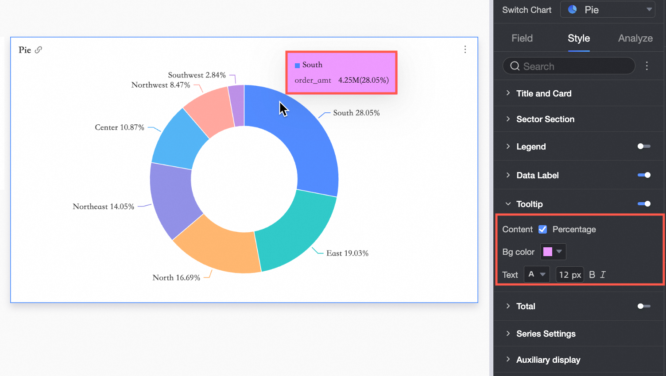The image size is (666, 376).
Task: Open the pink Bg color swatch
Action: pyautogui.click(x=553, y=252)
